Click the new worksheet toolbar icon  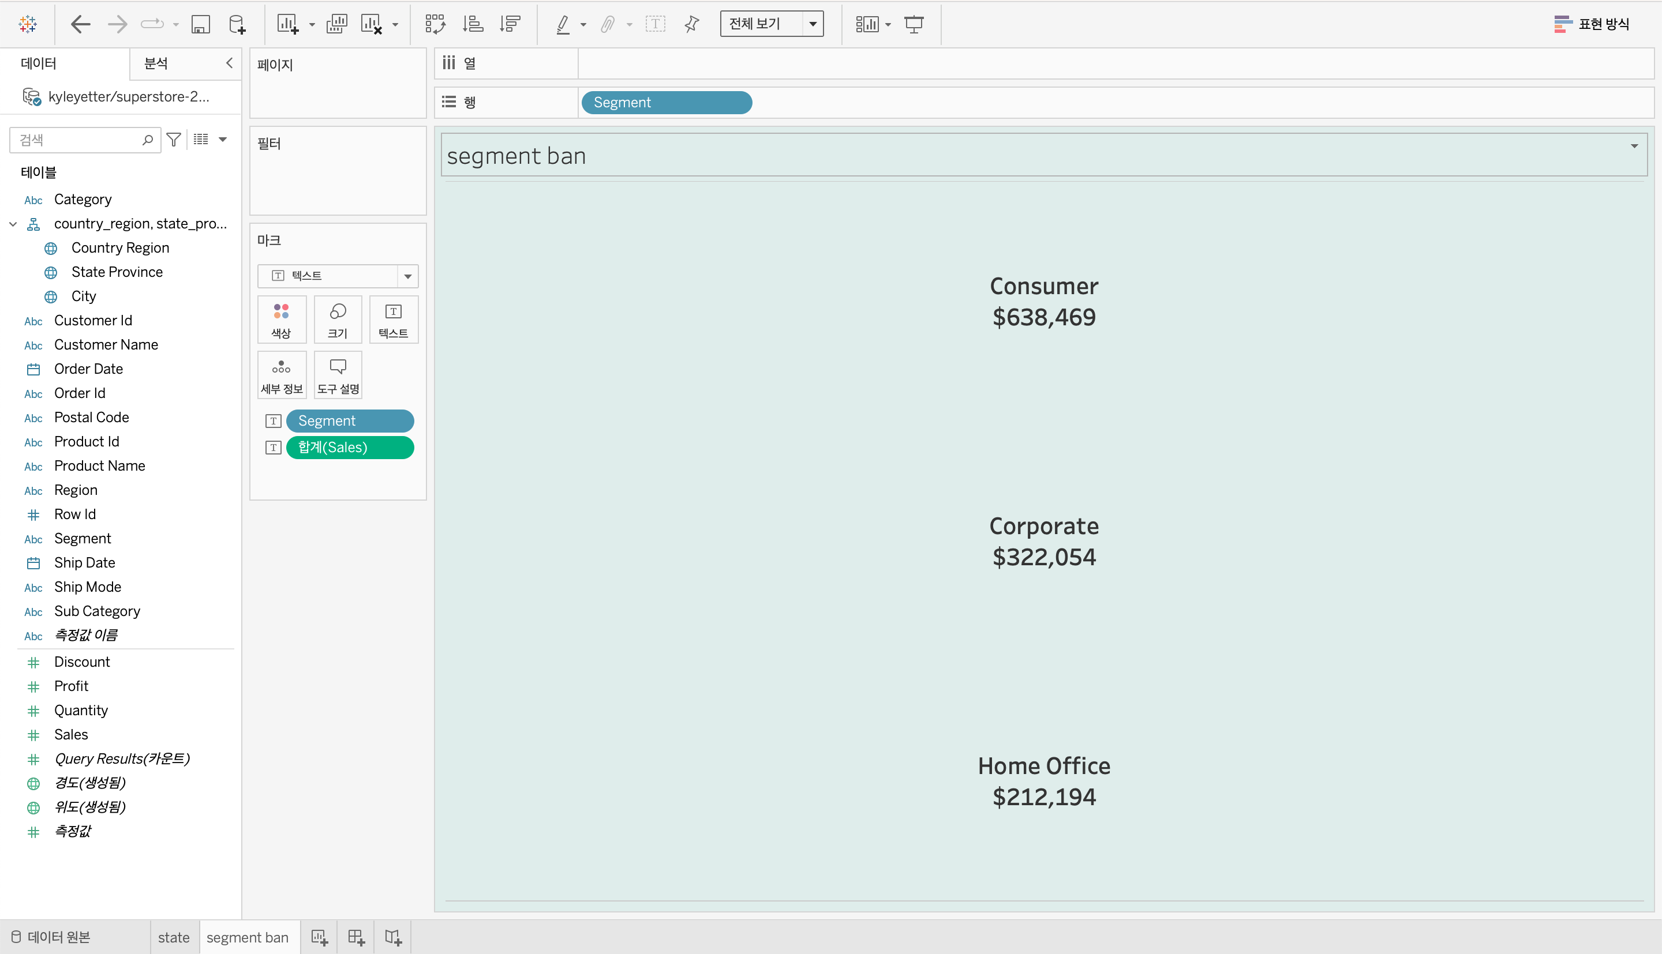[x=287, y=24]
